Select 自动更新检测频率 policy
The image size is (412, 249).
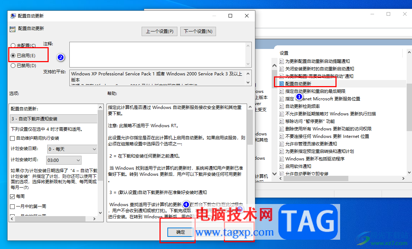coord(303,106)
